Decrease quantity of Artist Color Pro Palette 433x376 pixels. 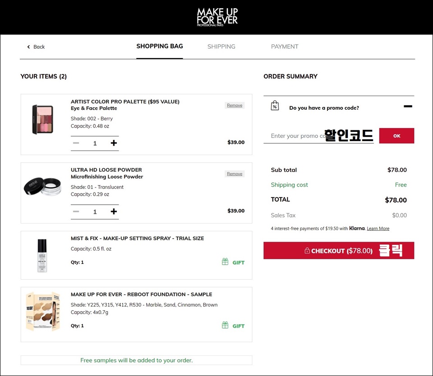[76, 143]
